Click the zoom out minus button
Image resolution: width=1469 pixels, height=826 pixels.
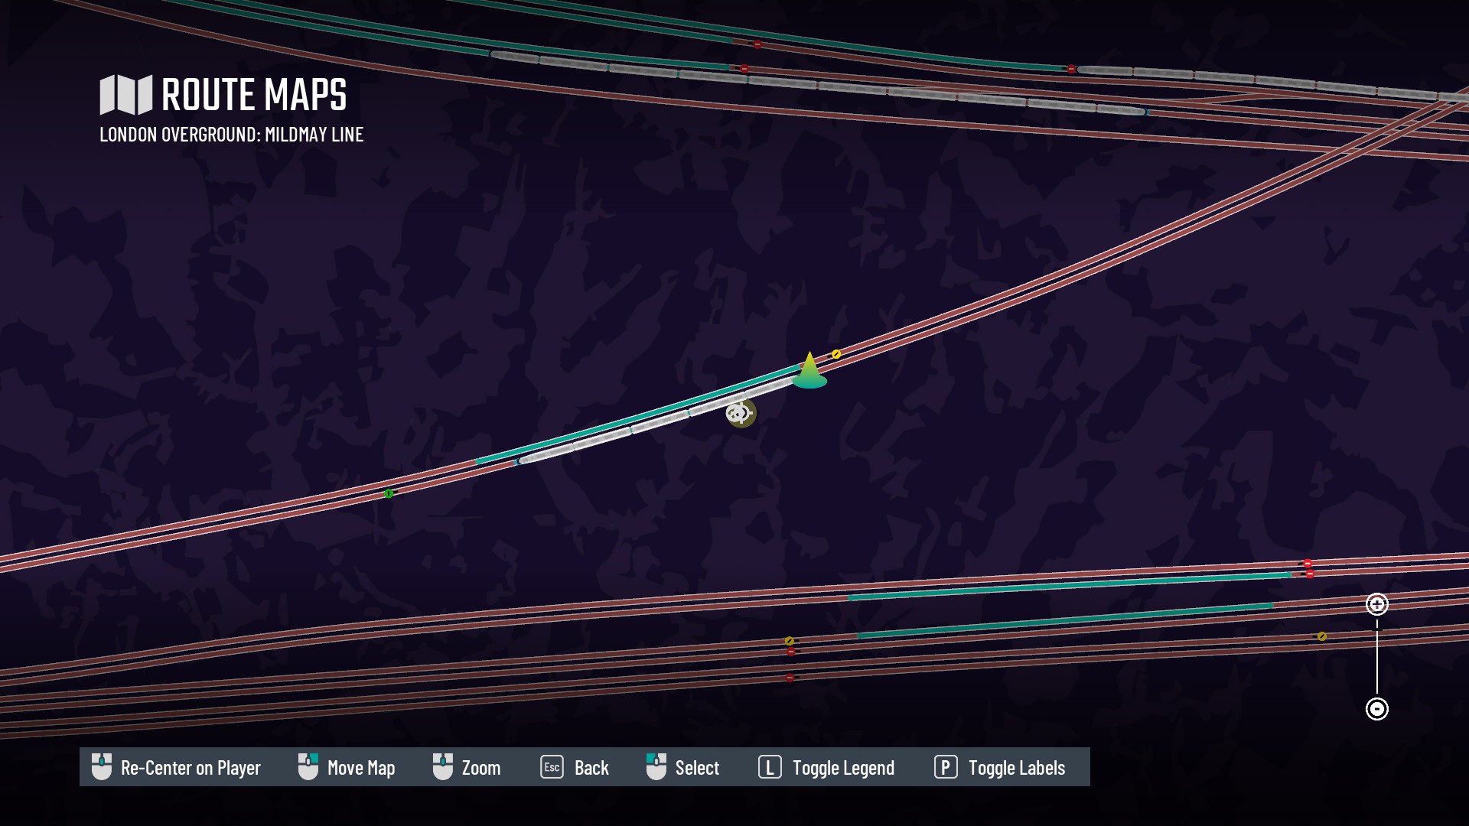(x=1377, y=709)
